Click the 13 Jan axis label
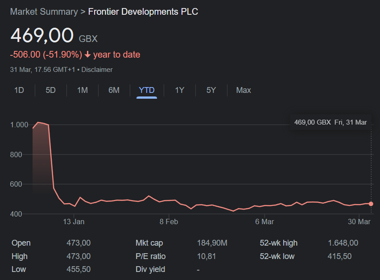The image size is (380, 280). (74, 221)
